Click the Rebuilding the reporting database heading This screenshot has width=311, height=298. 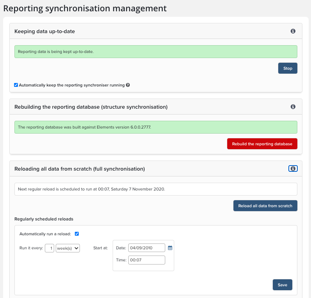pos(91,107)
